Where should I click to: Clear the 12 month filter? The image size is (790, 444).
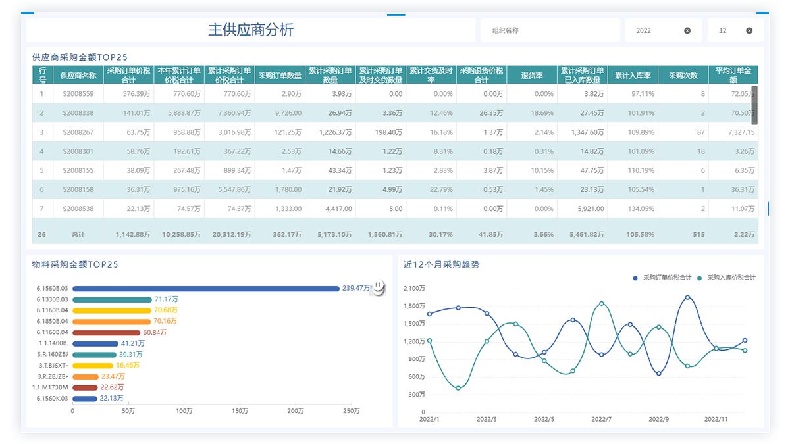(x=749, y=30)
